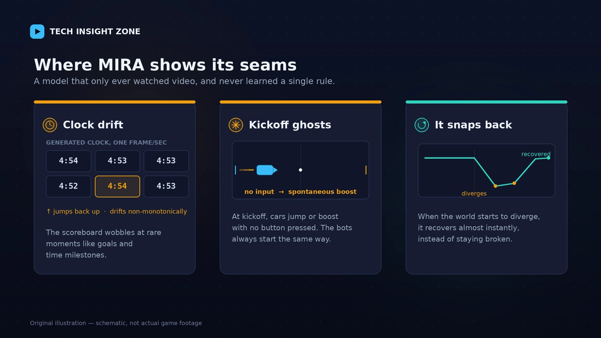The height and width of the screenshot is (338, 601).
Task: Select the 4:52 clock tile
Action: 69,186
